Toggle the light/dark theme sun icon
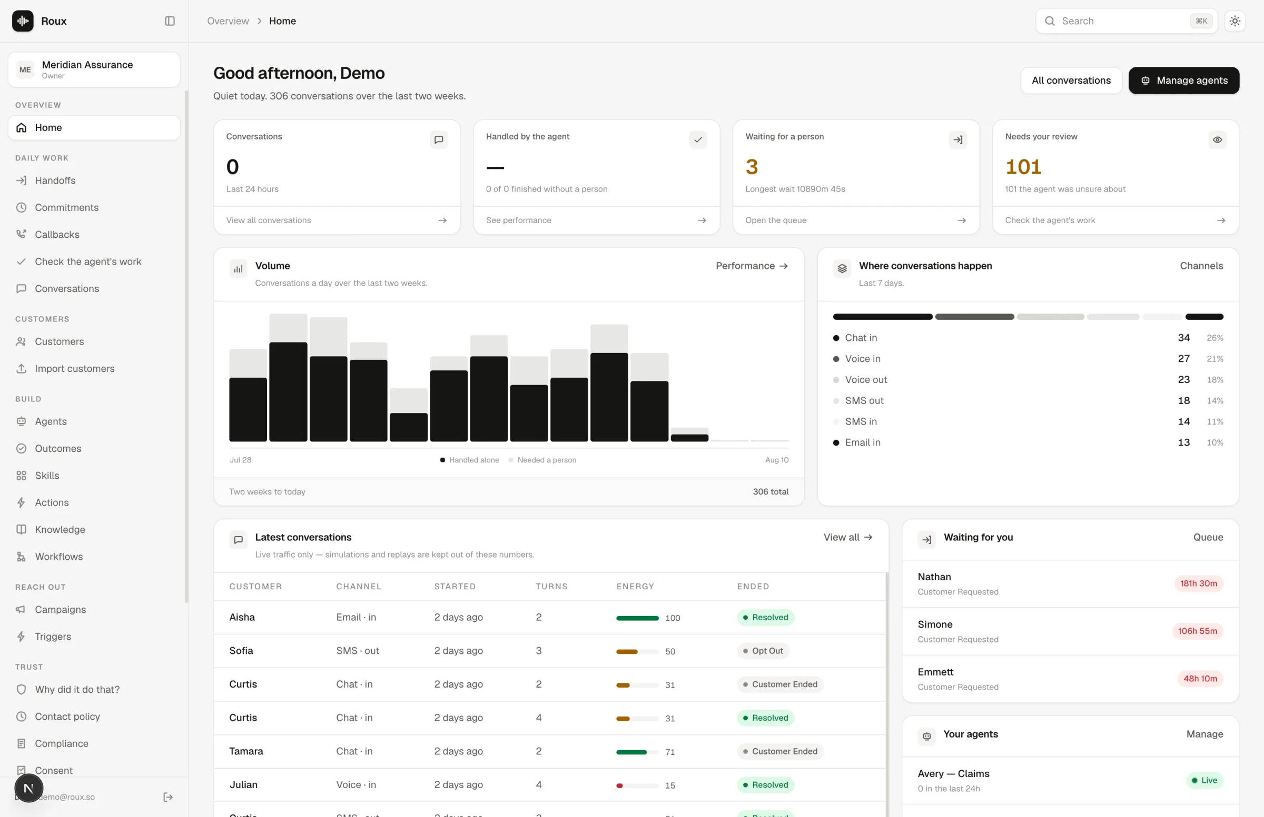The image size is (1264, 817). (x=1235, y=21)
